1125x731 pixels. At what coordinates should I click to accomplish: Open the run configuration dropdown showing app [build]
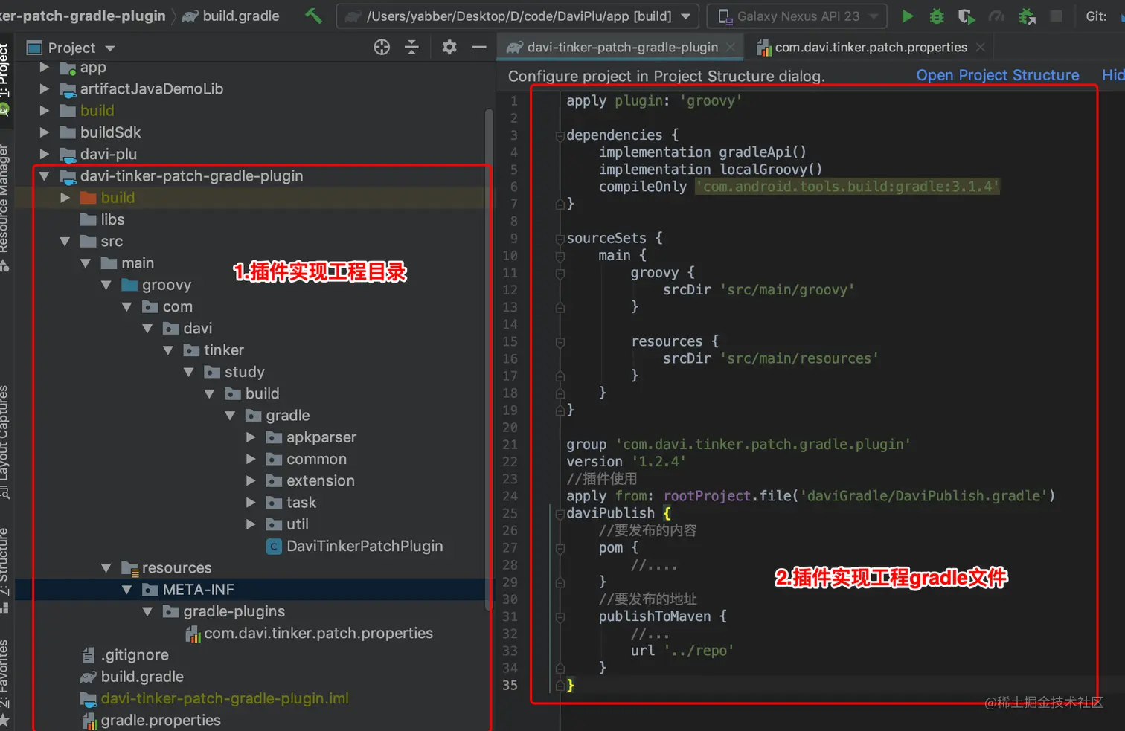[x=518, y=16]
